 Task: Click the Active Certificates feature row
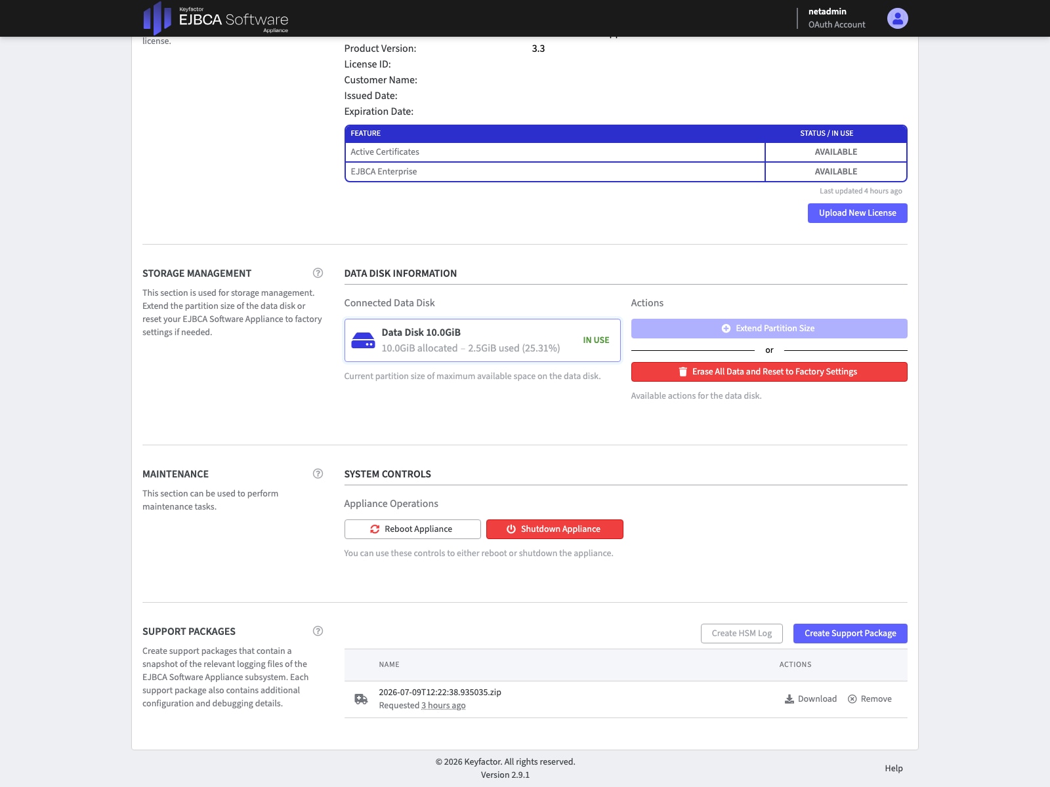point(625,152)
